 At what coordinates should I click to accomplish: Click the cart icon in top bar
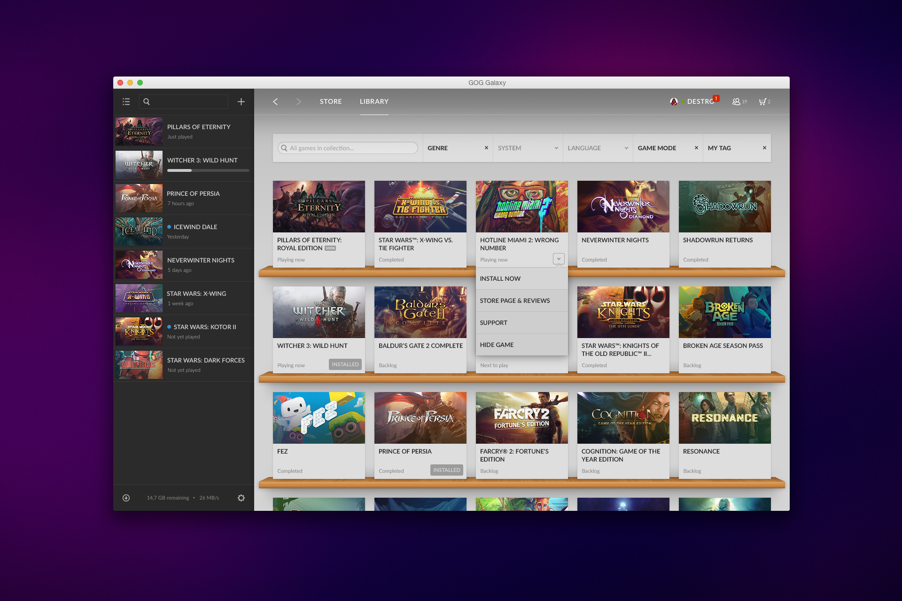763,100
